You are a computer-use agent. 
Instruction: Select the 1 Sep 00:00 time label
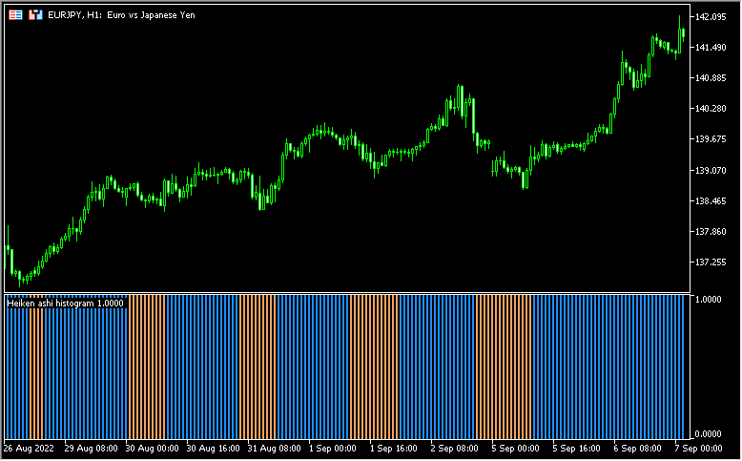click(332, 448)
